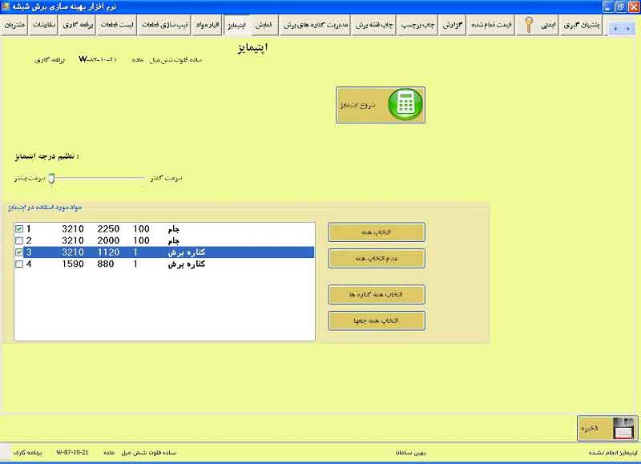Click empty area of the materials list box
Viewport: 641px width, 464px height.
[164, 305]
